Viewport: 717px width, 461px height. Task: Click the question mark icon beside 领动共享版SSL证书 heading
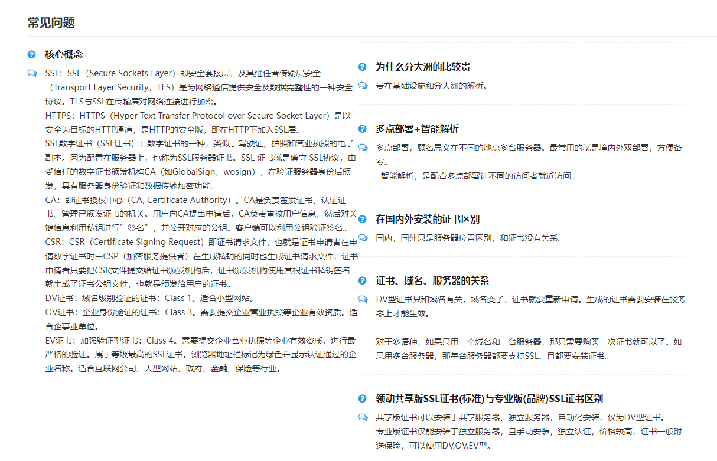coord(363,398)
